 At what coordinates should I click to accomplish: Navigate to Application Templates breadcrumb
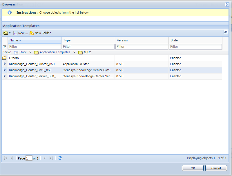[x=55, y=52]
